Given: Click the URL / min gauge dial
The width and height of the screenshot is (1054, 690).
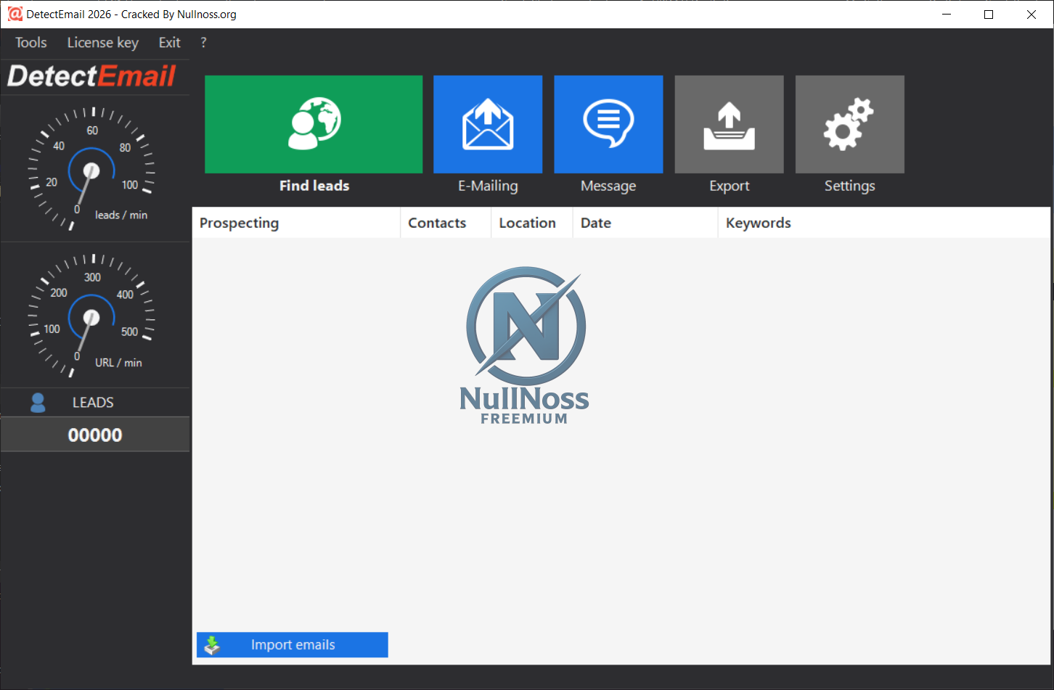Looking at the screenshot, I should tap(91, 317).
